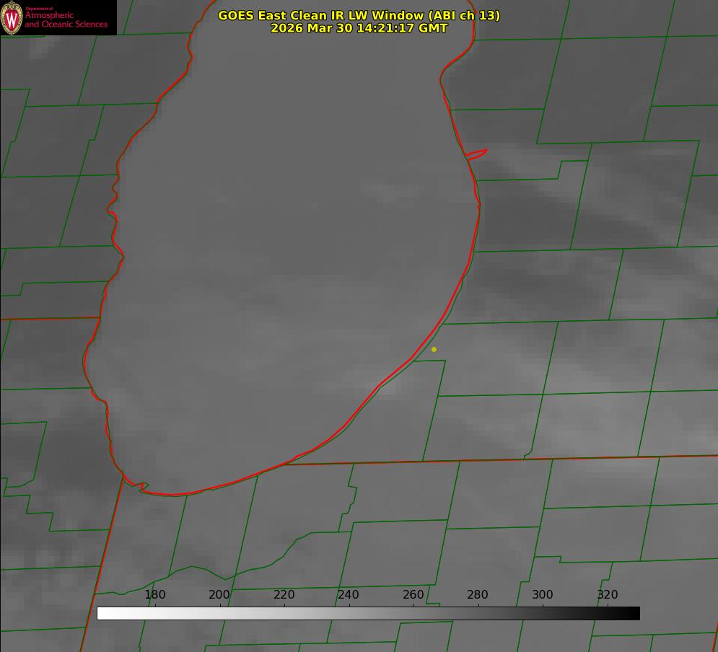
Task: Click the small "Department of" text by logo
Action: coord(39,9)
